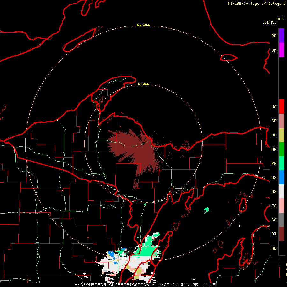287x287 pixels.
Task: Click the BD legend label
Action: tap(274, 135)
